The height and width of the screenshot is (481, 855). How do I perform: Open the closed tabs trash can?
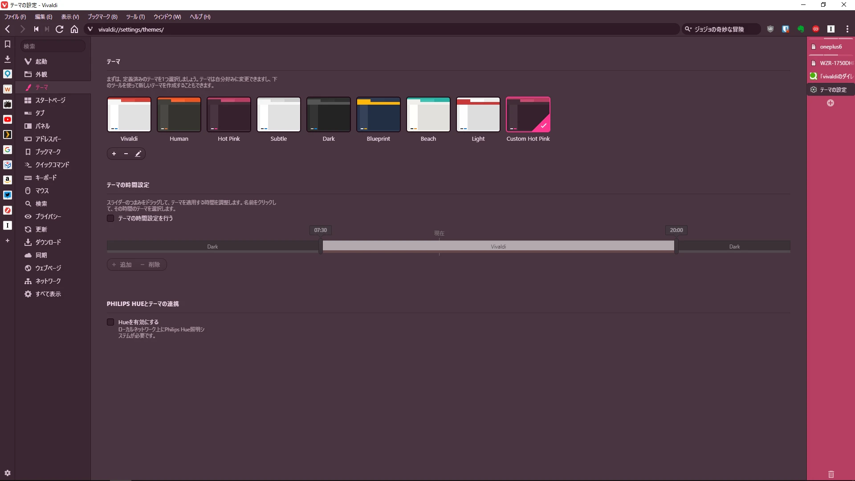pos(831,474)
